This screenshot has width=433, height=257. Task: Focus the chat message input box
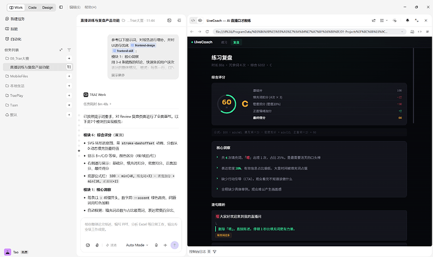(131, 227)
